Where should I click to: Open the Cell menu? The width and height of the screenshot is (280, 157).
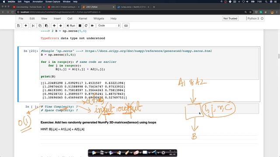70,18
